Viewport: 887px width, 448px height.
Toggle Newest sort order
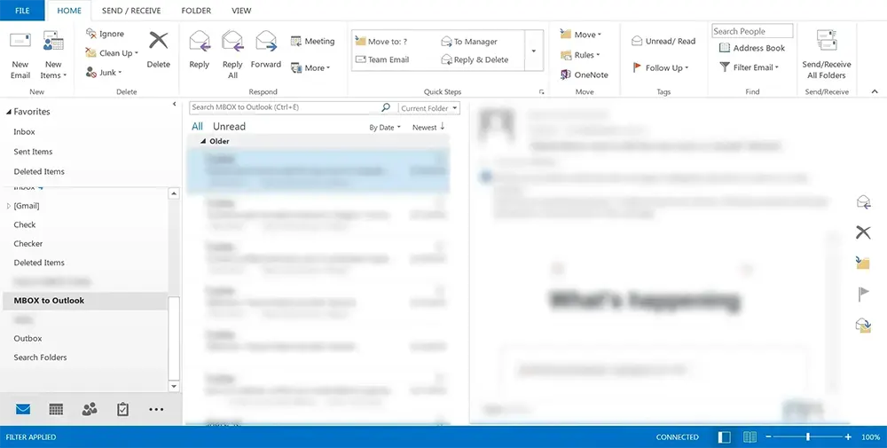click(428, 127)
